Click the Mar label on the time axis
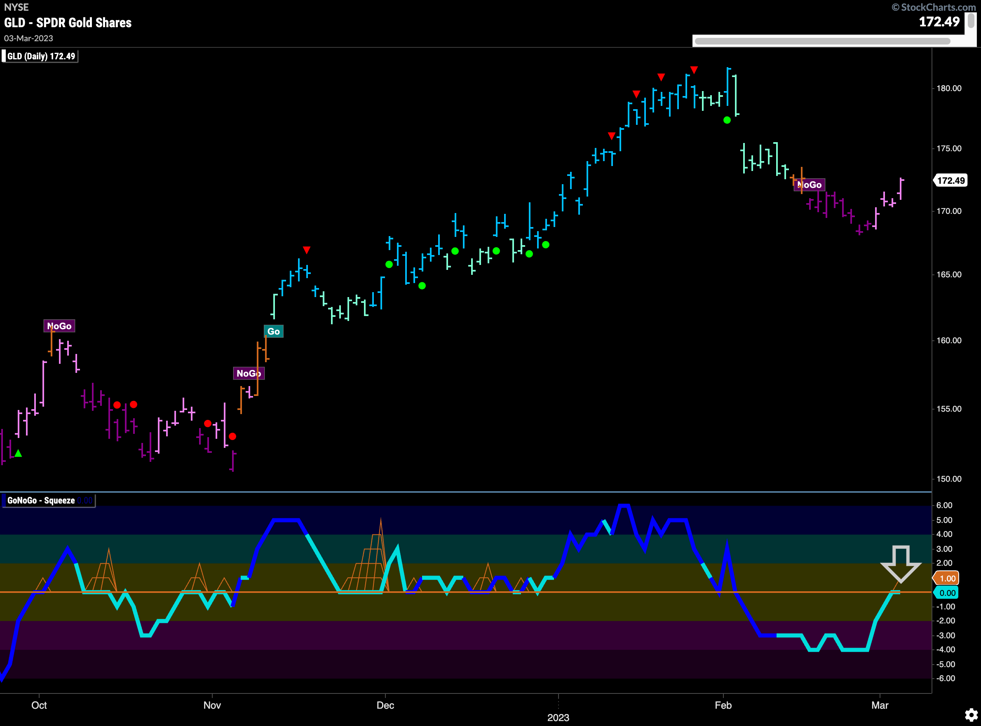Viewport: 981px width, 726px height. (880, 705)
